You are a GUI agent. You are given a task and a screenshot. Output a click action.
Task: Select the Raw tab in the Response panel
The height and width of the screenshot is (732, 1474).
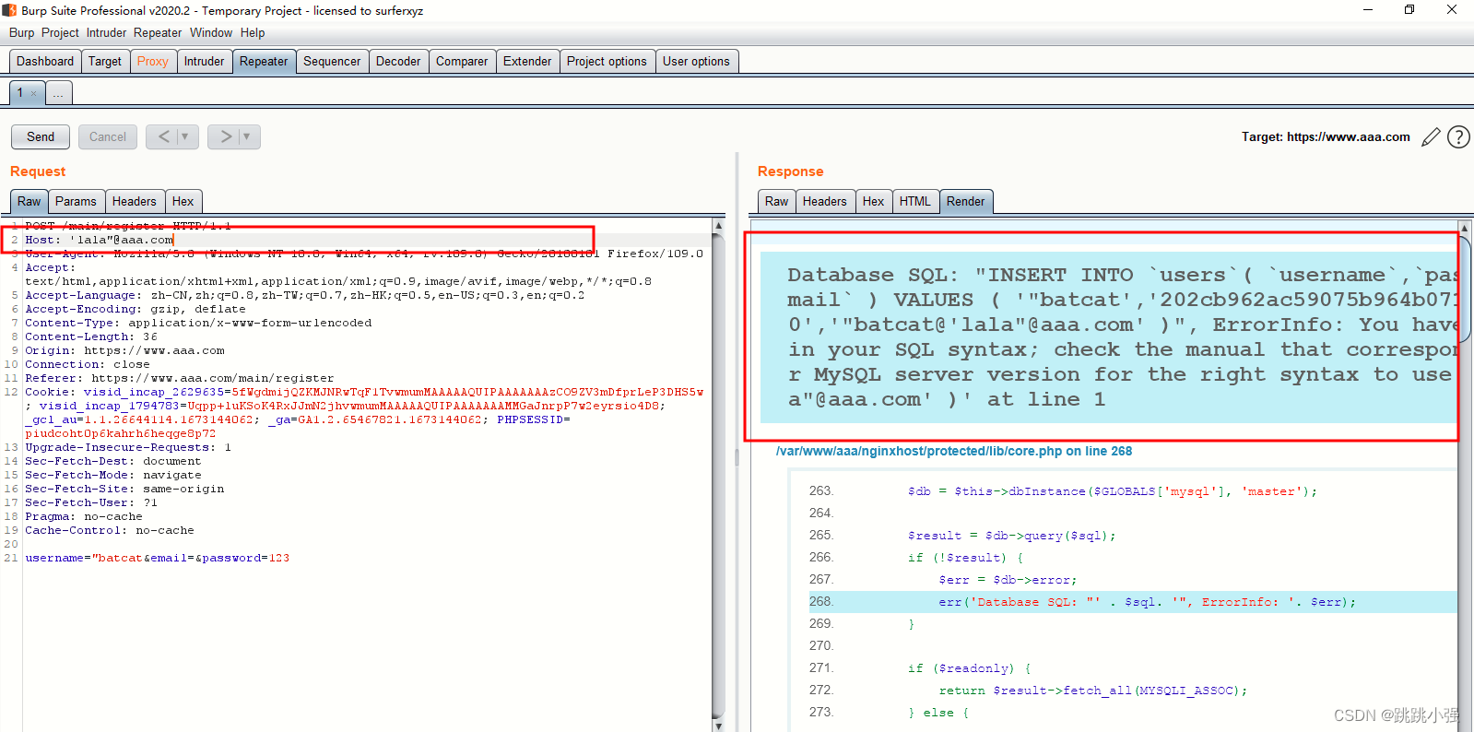tap(777, 201)
